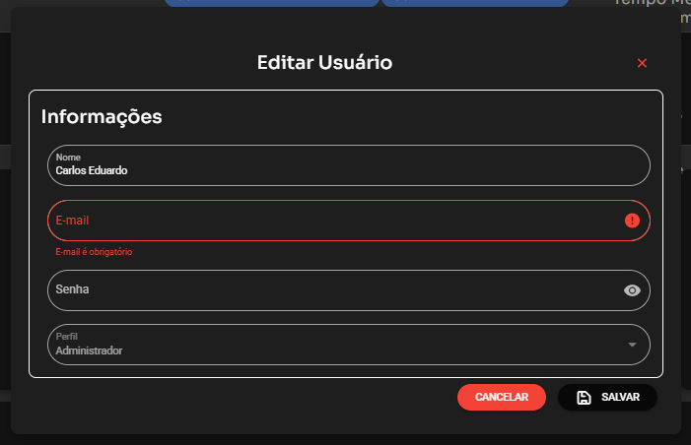Click the small Perfil field label
The width and height of the screenshot is (691, 445).
[67, 337]
